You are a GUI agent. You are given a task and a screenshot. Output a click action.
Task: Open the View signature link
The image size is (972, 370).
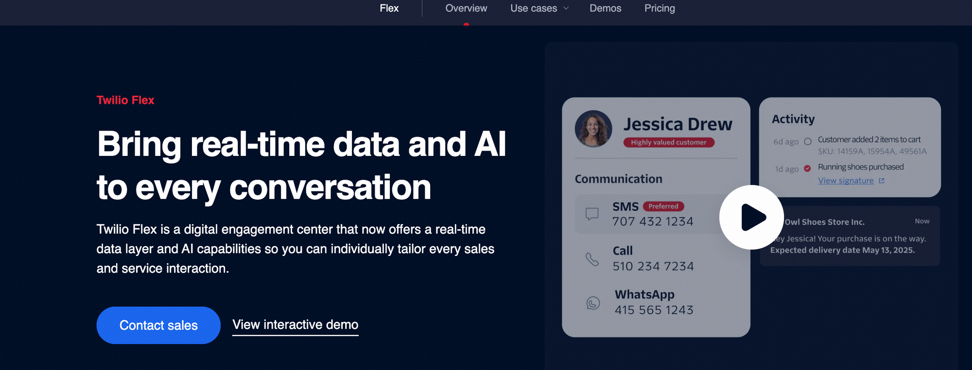(x=846, y=181)
